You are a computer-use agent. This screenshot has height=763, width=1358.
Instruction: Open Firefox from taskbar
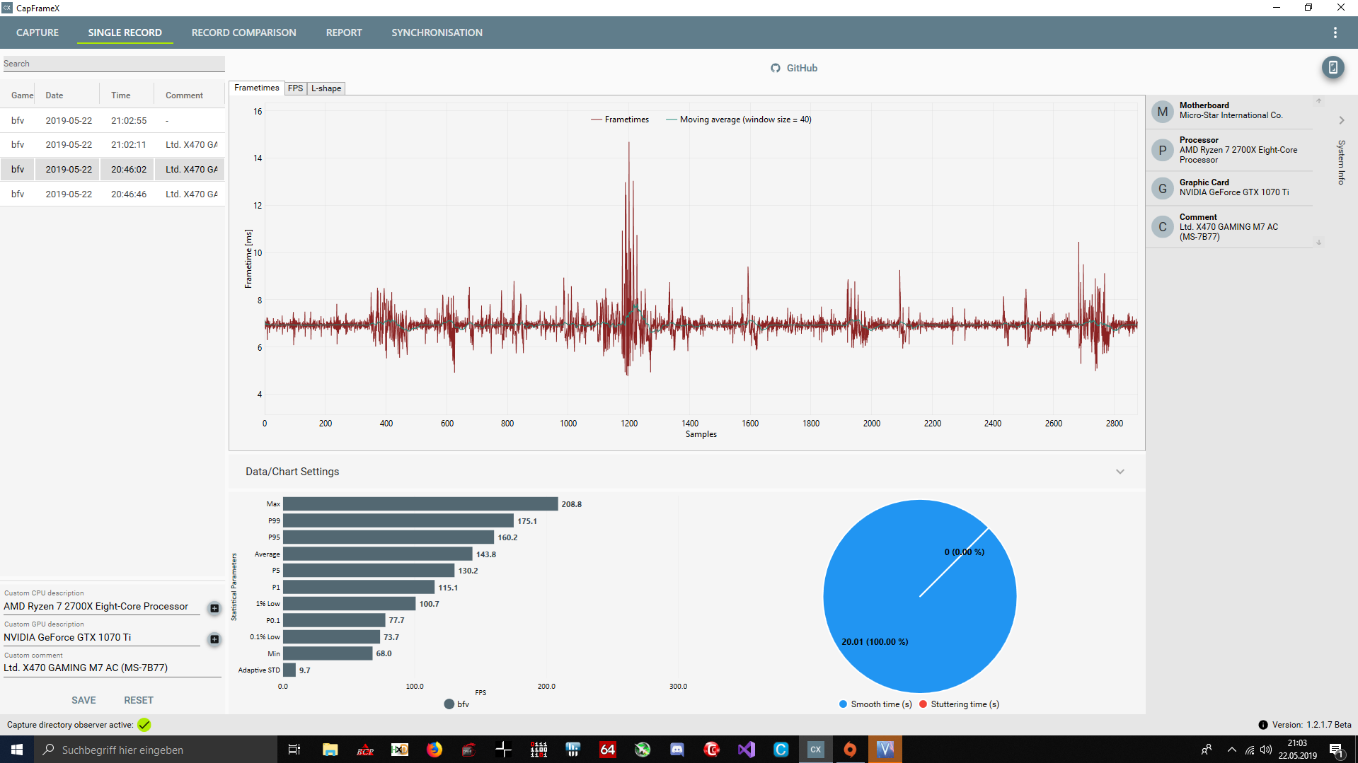pos(434,750)
